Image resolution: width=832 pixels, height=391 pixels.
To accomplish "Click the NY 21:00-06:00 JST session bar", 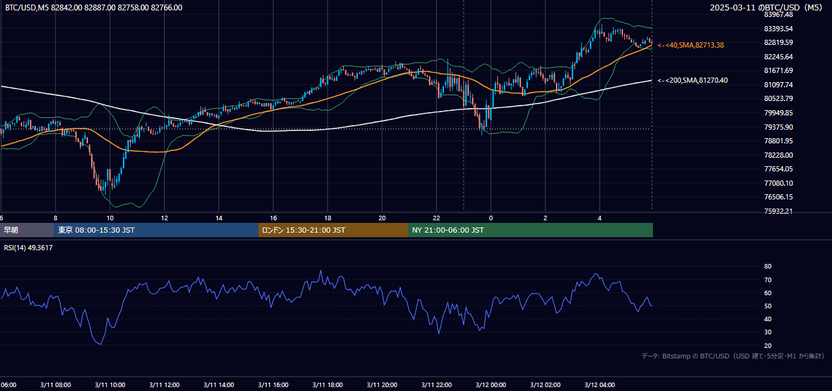I will click(531, 230).
